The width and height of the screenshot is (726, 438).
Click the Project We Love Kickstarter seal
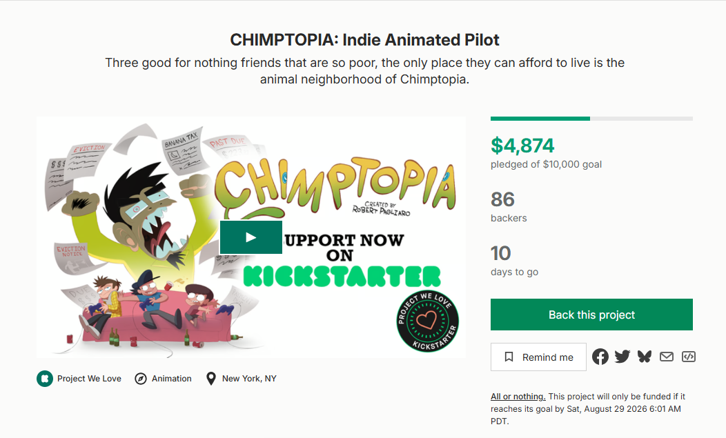[x=428, y=321]
